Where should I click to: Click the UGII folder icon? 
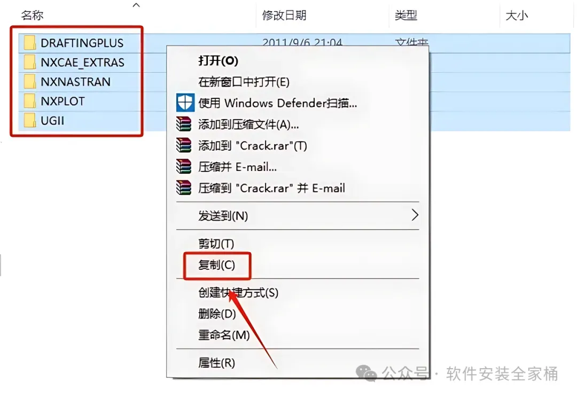point(30,120)
